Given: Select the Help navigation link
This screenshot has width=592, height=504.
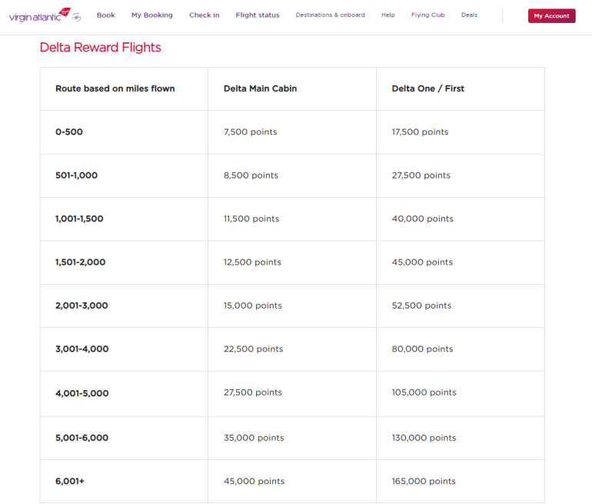Looking at the screenshot, I should 387,15.
